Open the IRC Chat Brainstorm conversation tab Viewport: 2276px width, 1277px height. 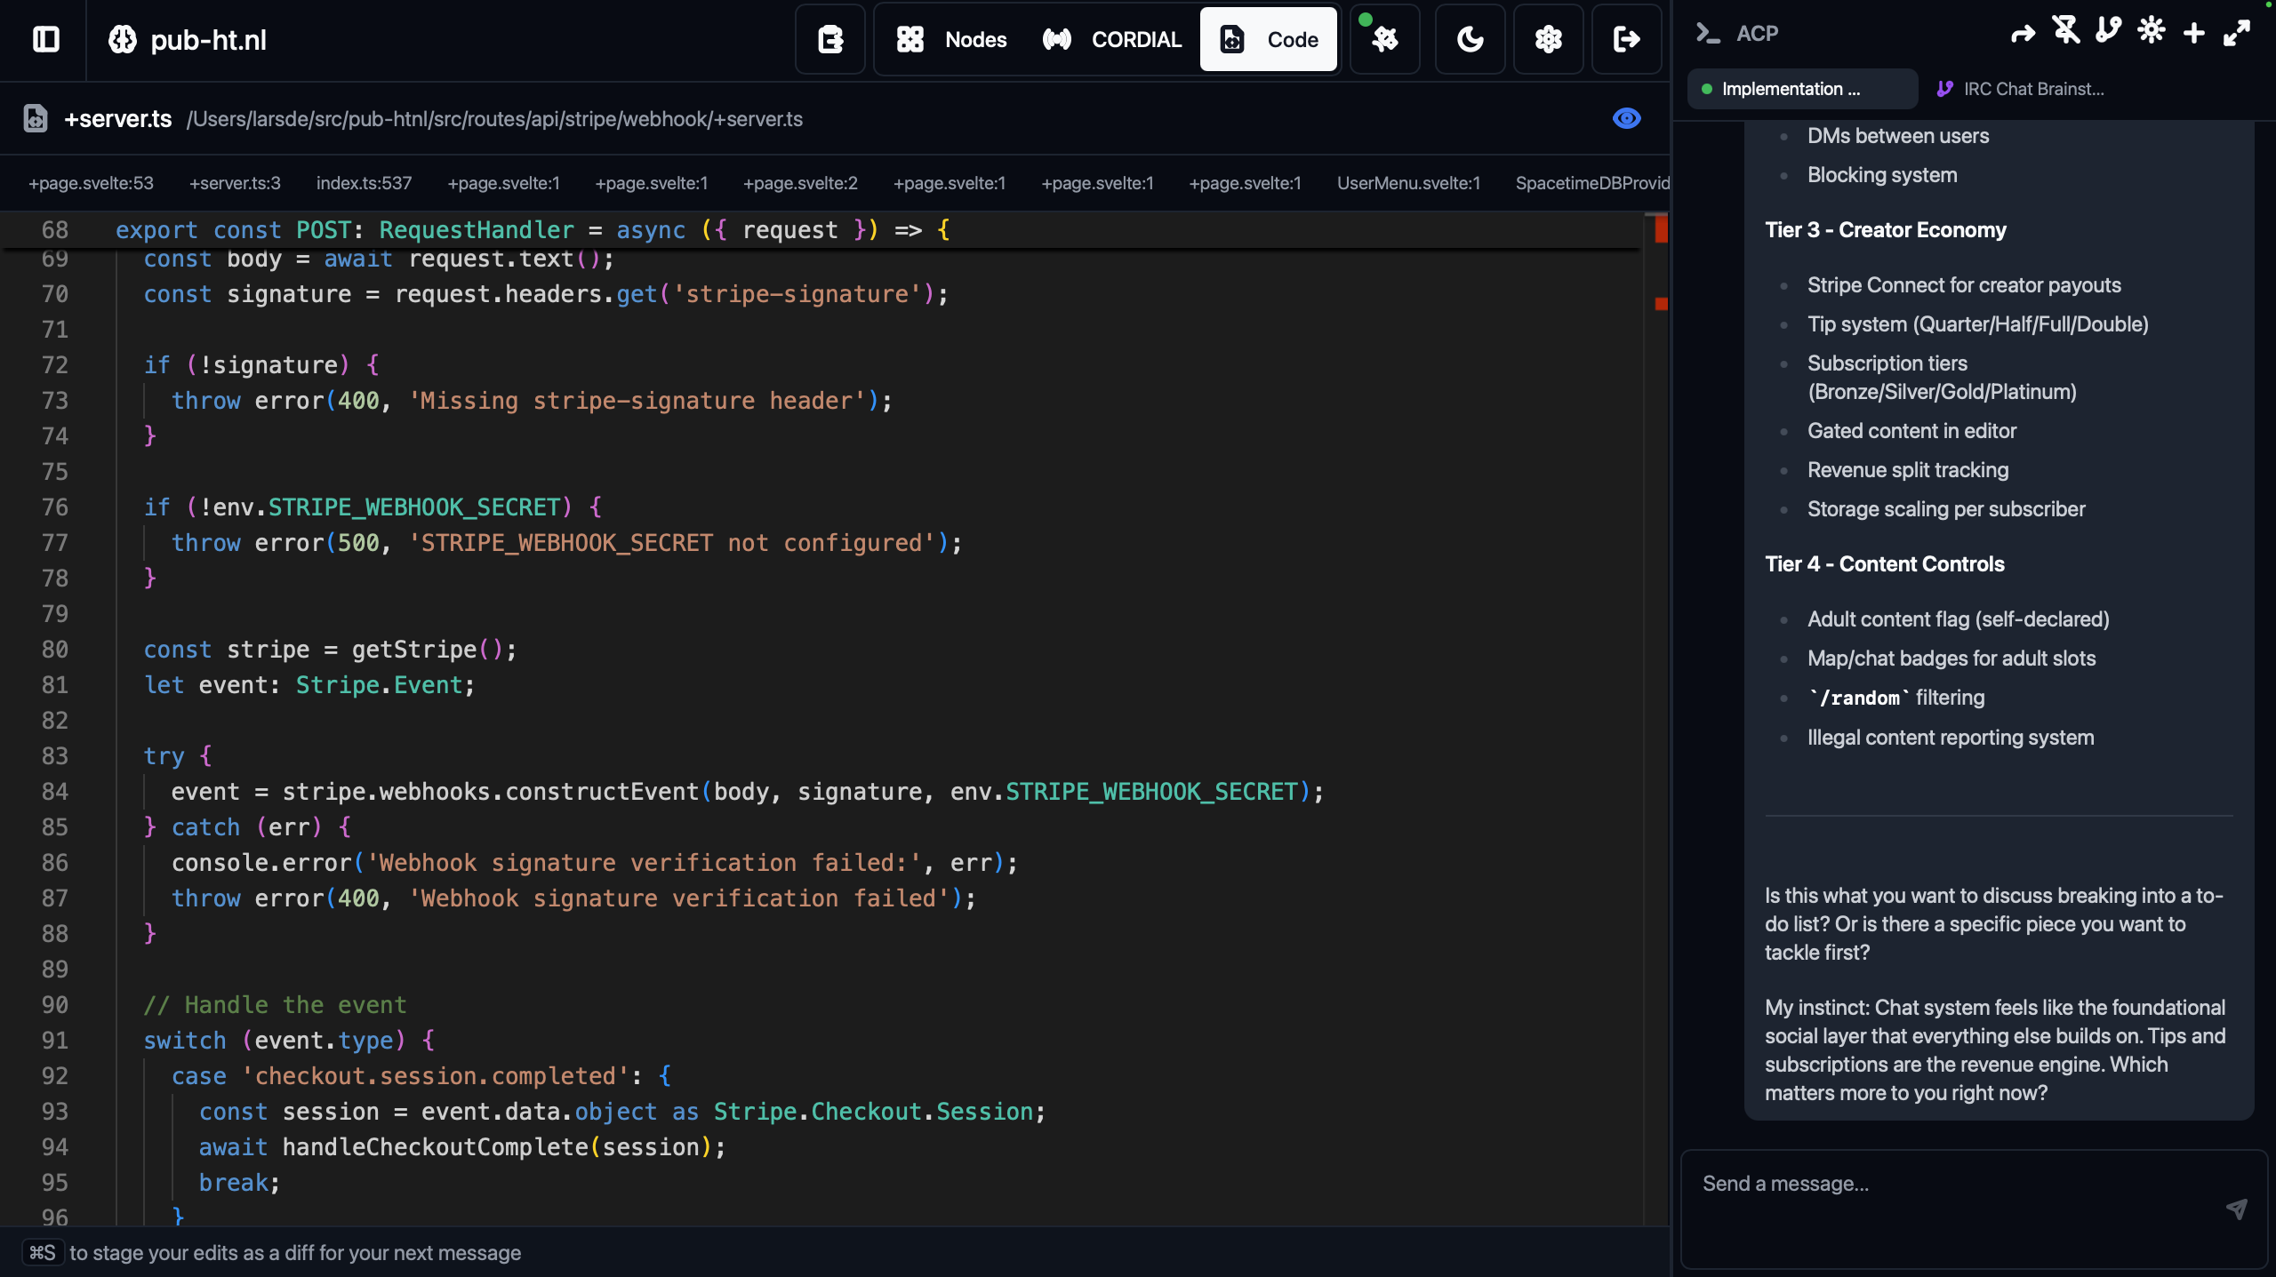(x=2032, y=88)
